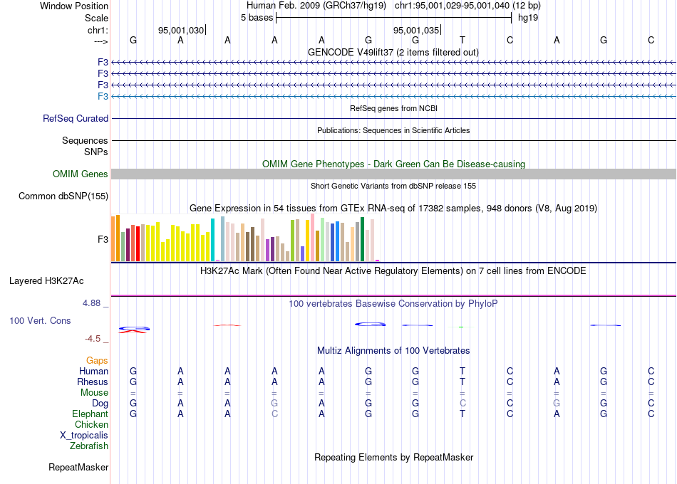The height and width of the screenshot is (484, 677).
Task: Select the gray OMIM Genes bar
Action: click(x=393, y=174)
